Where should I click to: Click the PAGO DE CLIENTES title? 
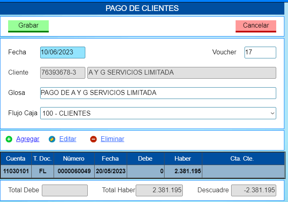[142, 8]
